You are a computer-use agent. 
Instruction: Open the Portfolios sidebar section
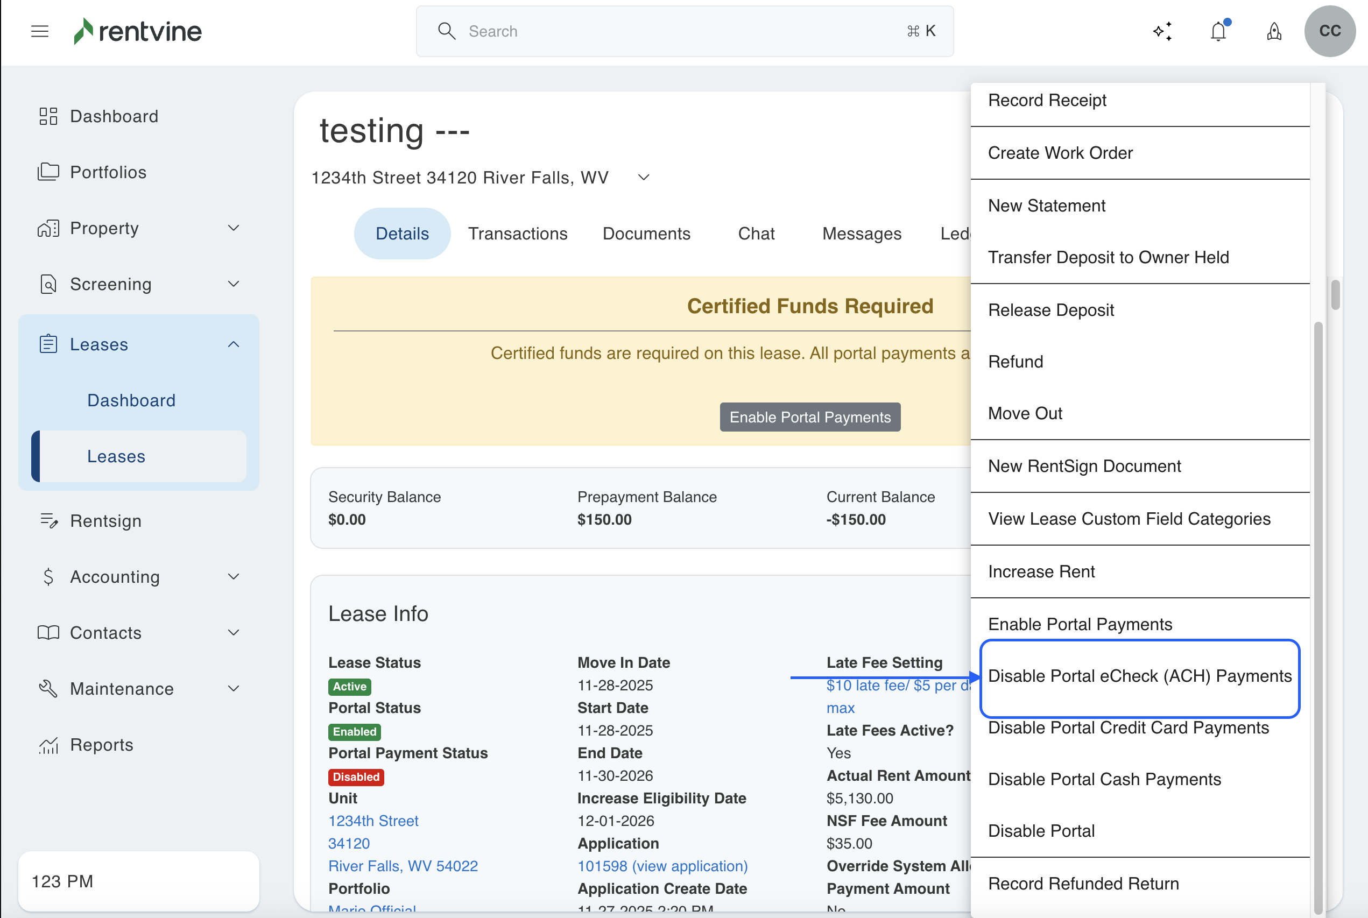(x=108, y=172)
